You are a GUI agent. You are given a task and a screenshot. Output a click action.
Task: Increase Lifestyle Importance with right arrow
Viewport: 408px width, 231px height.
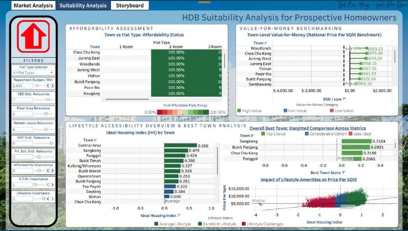(53, 199)
